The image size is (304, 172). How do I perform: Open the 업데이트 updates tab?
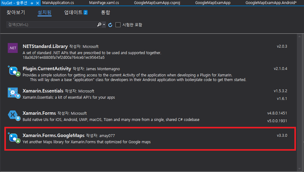pyautogui.click(x=73, y=12)
